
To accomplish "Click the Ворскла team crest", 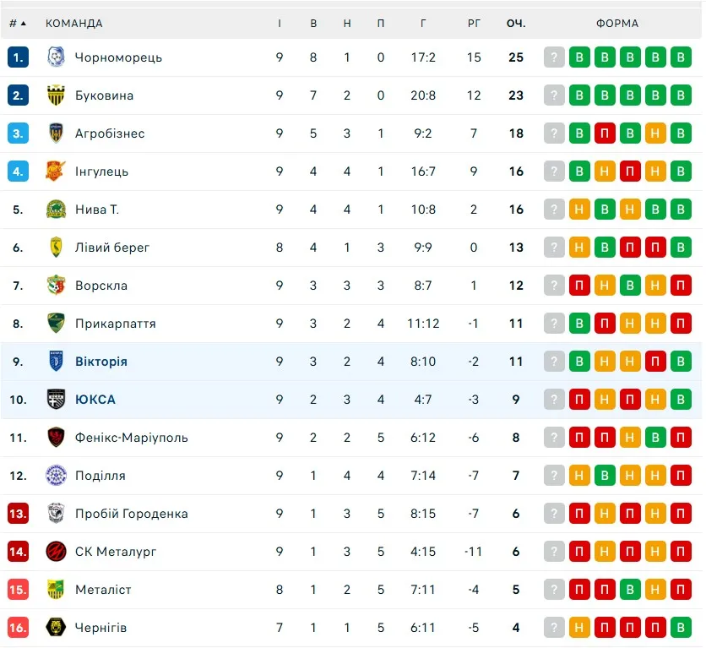I will pos(56,286).
